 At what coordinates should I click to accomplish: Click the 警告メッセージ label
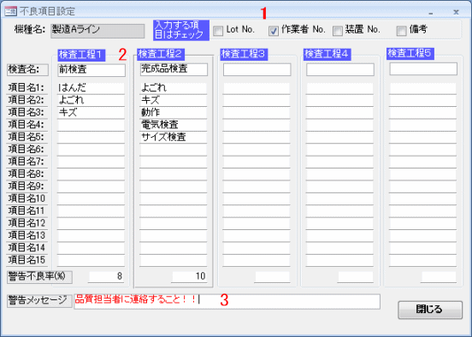(x=39, y=301)
